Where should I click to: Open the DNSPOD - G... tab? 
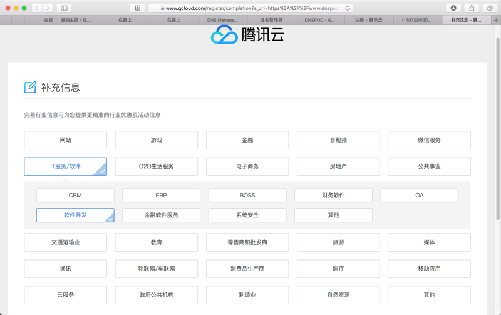coord(320,20)
